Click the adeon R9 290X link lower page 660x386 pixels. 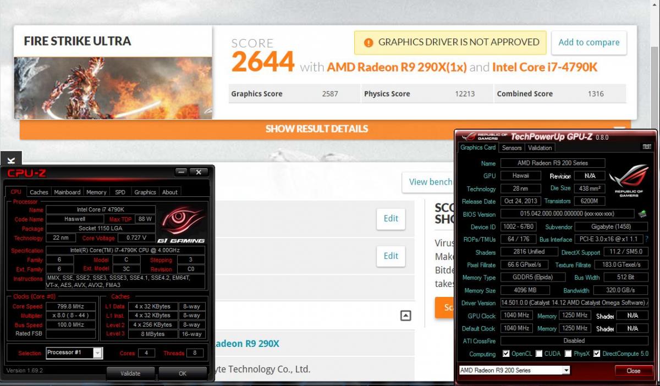pyautogui.click(x=246, y=344)
